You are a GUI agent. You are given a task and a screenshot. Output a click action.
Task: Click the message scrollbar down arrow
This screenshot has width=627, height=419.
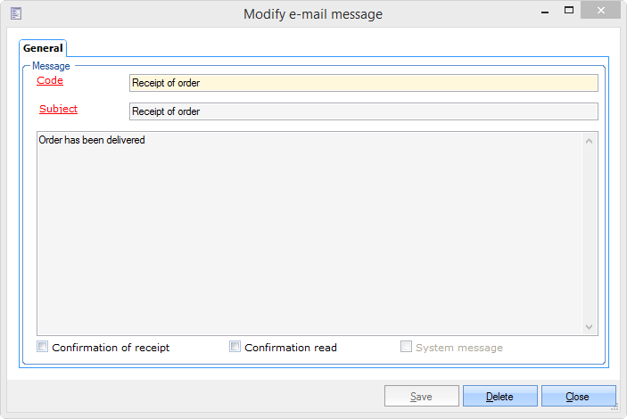click(589, 327)
